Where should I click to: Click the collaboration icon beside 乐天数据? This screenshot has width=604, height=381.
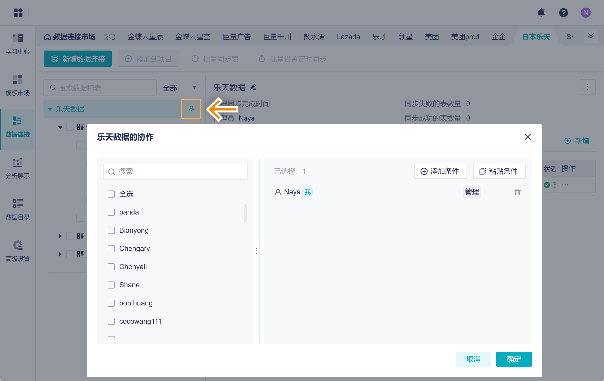tap(191, 109)
